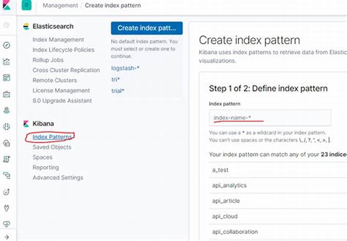Open Index Lifecycle Policies
Viewport: 347px width, 241px height.
click(x=63, y=50)
